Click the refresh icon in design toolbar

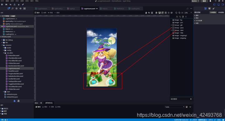pyautogui.click(x=149, y=13)
